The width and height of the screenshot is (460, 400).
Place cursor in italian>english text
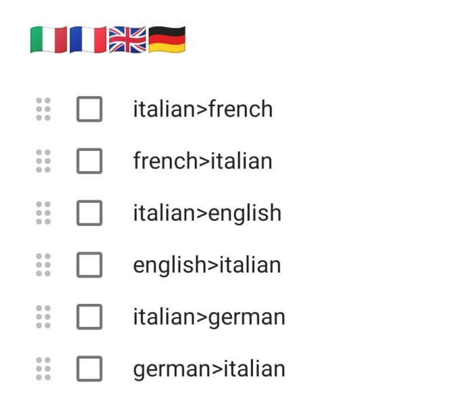[x=207, y=213]
